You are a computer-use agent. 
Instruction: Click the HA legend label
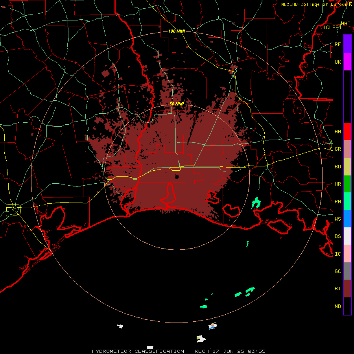337,131
